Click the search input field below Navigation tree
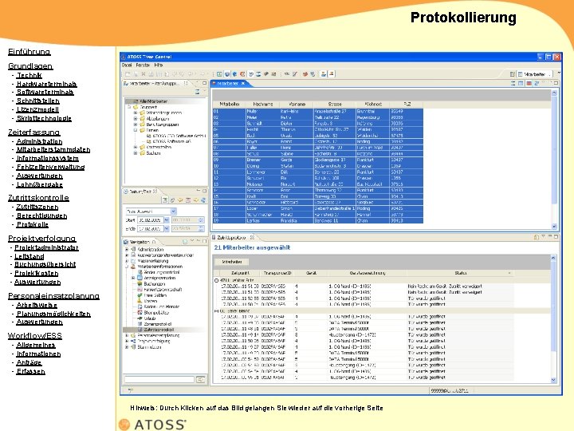 pos(159,380)
